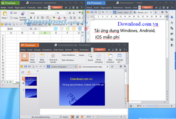Viewport: 176px width, 119px height.
Task: Select Normal view in Presentation ribbon
Action: (x=24, y=58)
